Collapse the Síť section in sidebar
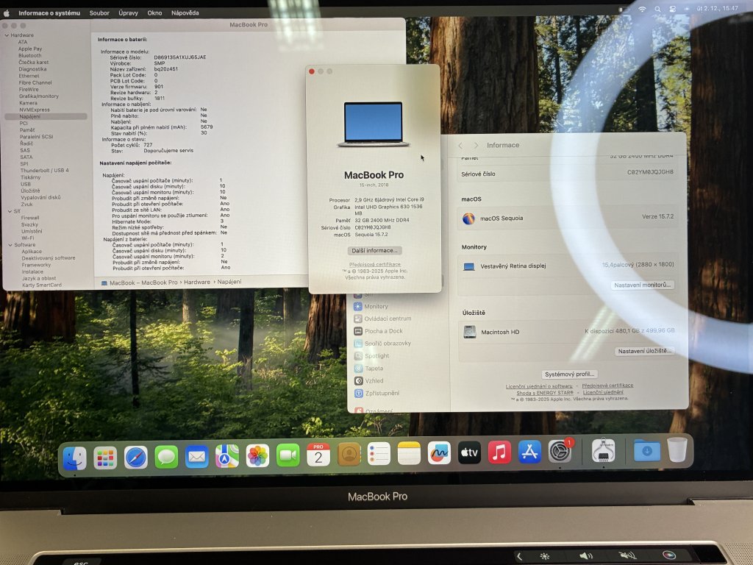Image resolution: width=753 pixels, height=565 pixels. click(x=10, y=211)
